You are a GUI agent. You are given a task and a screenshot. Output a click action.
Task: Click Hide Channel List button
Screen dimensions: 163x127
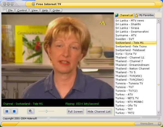99,111
